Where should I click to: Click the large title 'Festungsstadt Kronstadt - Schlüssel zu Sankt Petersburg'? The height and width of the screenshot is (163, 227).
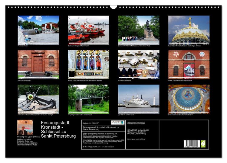[58, 129]
